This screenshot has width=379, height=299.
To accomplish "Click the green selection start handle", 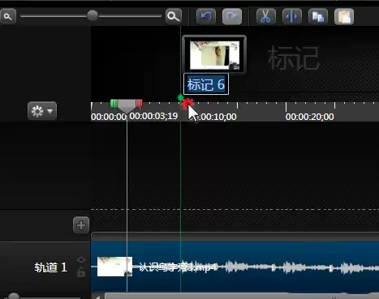I will (114, 103).
